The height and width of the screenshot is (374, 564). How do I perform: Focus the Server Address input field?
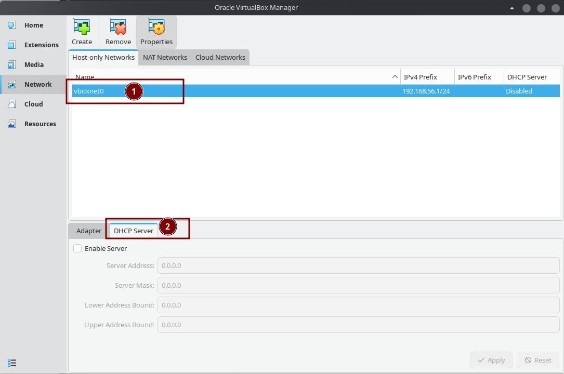pyautogui.click(x=358, y=265)
